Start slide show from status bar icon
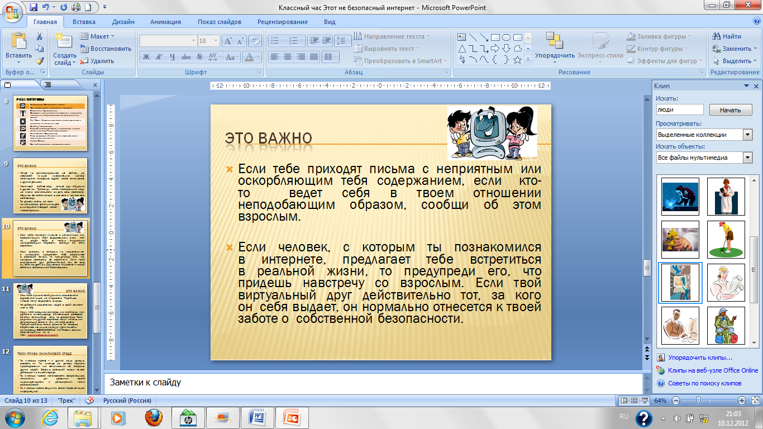The width and height of the screenshot is (763, 429). coord(644,401)
